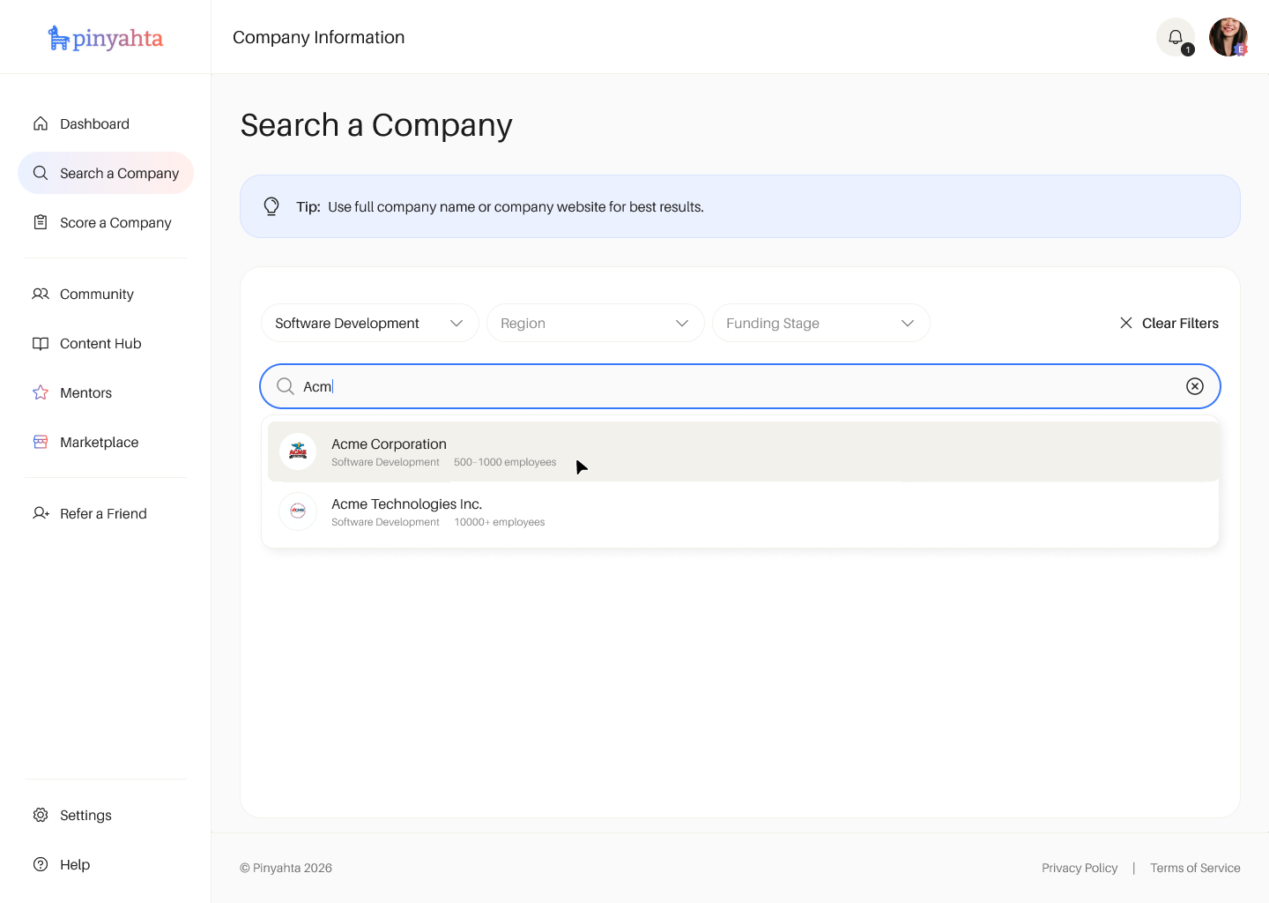Open the Content Hub book icon
This screenshot has width=1269, height=903.
41,343
